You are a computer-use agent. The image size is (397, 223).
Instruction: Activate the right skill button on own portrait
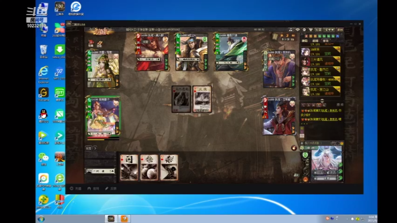(x=331, y=172)
